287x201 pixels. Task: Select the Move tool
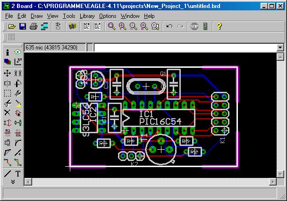click(8, 73)
